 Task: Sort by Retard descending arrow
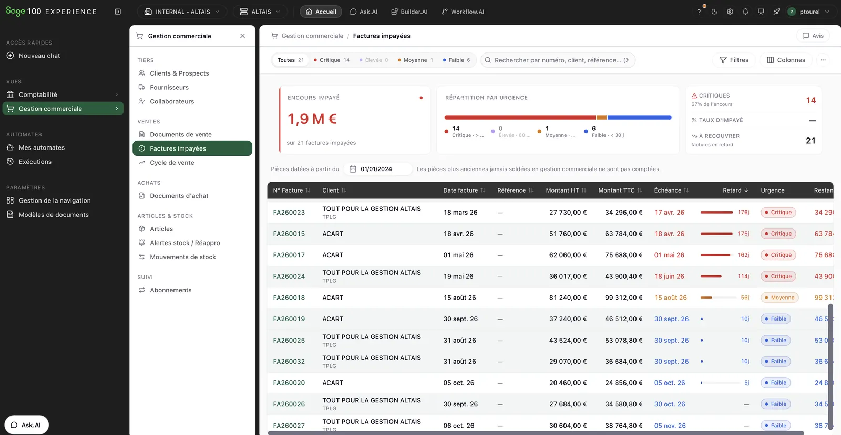point(746,190)
